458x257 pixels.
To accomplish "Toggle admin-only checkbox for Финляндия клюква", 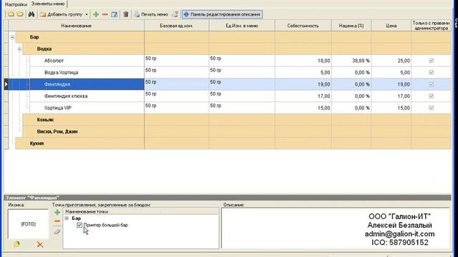I will (x=431, y=96).
